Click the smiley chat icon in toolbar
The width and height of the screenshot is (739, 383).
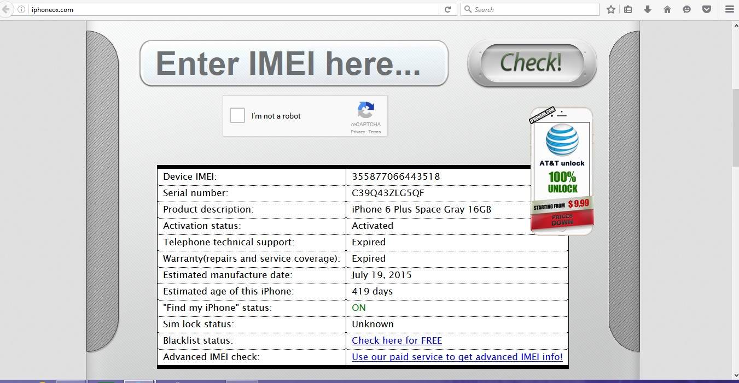point(687,9)
